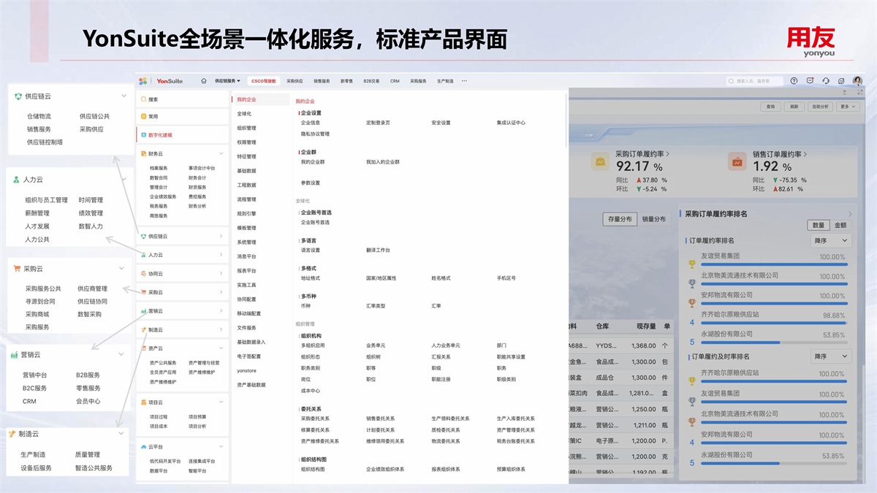
Task: Open the message chat icon in header
Action: click(x=810, y=81)
